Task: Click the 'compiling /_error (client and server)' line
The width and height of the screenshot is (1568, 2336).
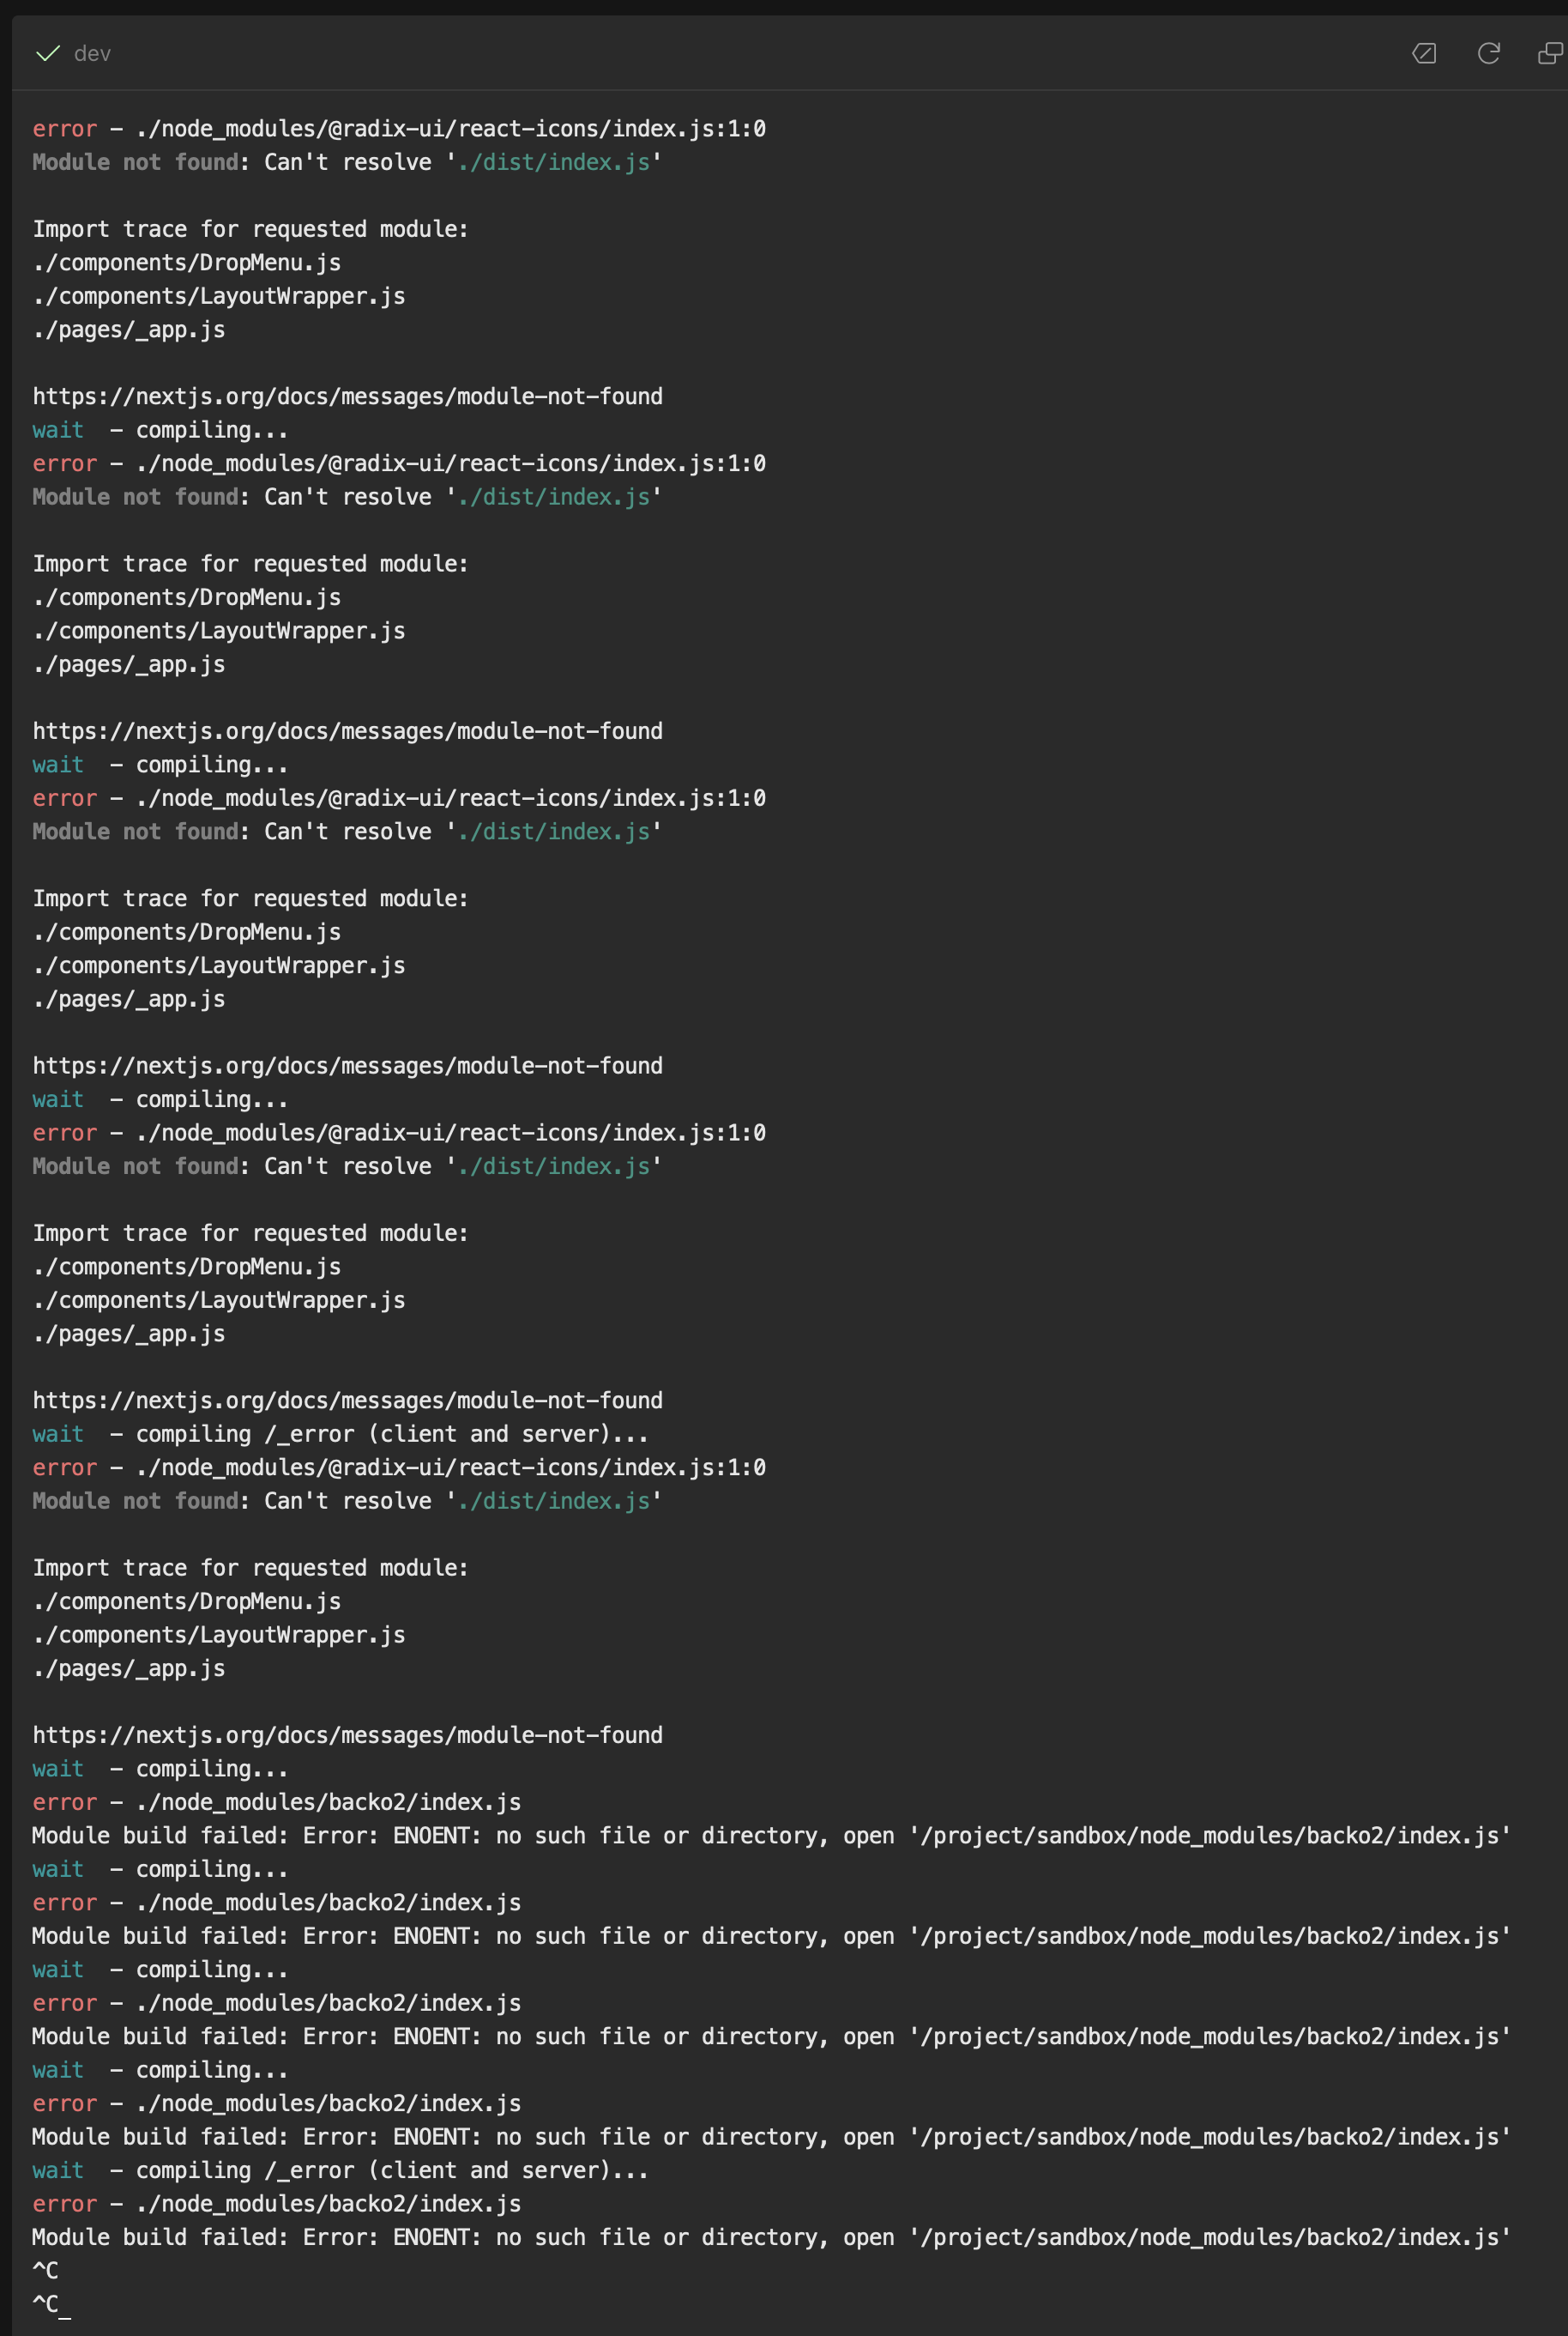Action: [x=340, y=1432]
